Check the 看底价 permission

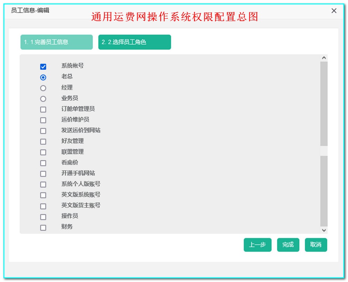pos(43,162)
